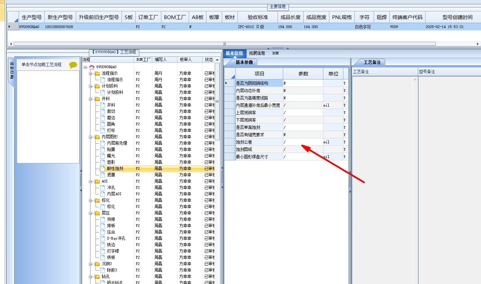481x284 pixels.
Task: Click the page icon beside 除胶3
Action: pos(103,270)
